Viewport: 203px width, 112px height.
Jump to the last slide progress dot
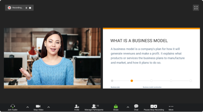click(191, 81)
